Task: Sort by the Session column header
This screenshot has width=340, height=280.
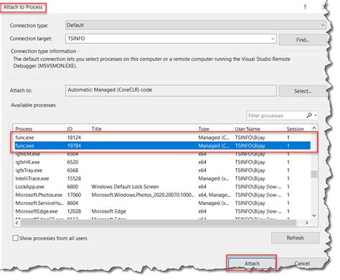Action: [x=297, y=129]
